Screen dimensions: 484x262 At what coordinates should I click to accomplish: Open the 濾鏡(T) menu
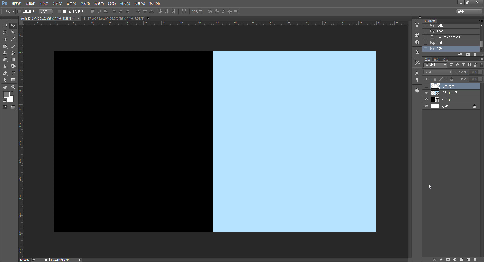coord(99,4)
